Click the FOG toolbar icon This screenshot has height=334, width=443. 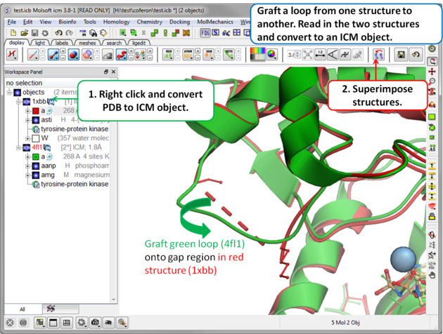click(206, 33)
